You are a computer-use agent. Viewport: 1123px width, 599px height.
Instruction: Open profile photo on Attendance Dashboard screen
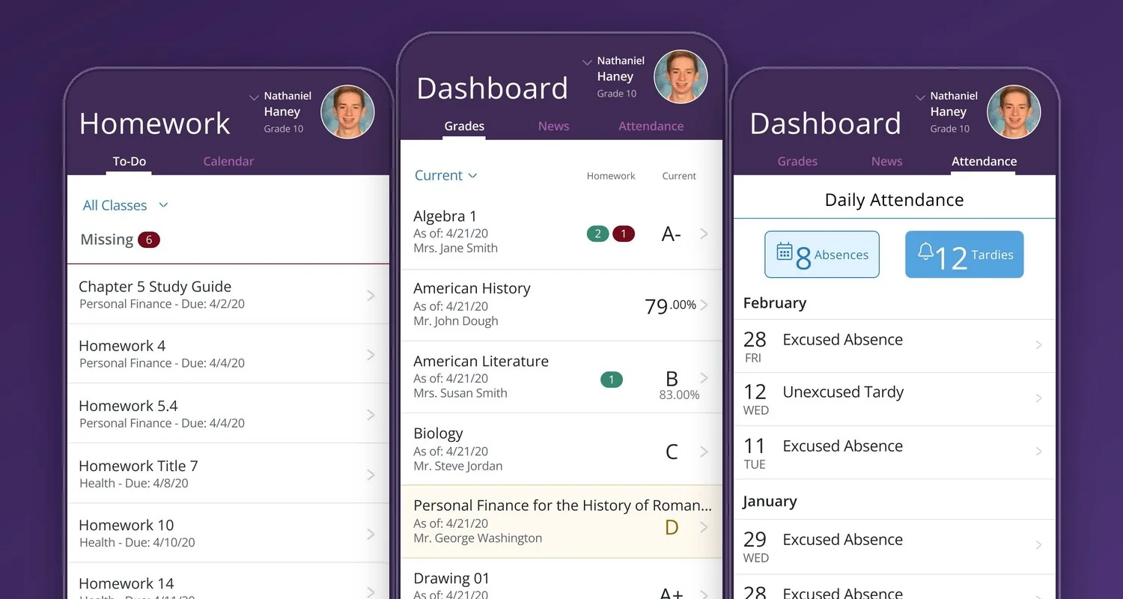pos(1014,112)
